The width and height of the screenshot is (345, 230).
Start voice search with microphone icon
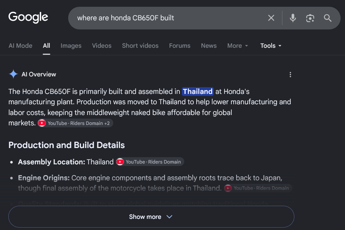point(293,18)
